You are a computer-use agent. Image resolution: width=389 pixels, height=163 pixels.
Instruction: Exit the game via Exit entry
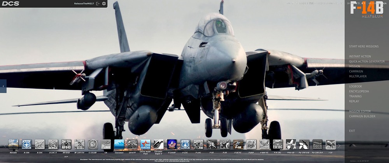tap(352, 131)
